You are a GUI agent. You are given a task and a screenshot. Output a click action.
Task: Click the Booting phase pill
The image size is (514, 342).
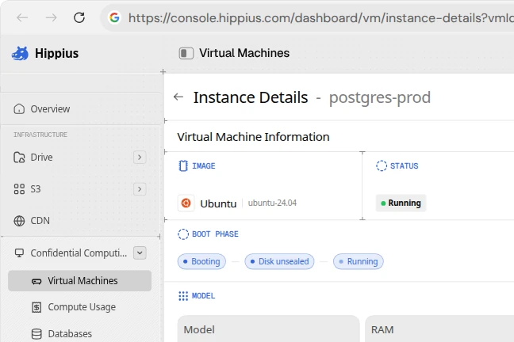201,261
